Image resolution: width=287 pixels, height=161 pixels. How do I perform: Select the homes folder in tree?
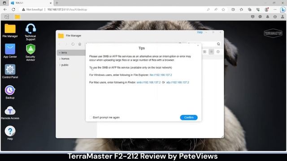(65, 59)
